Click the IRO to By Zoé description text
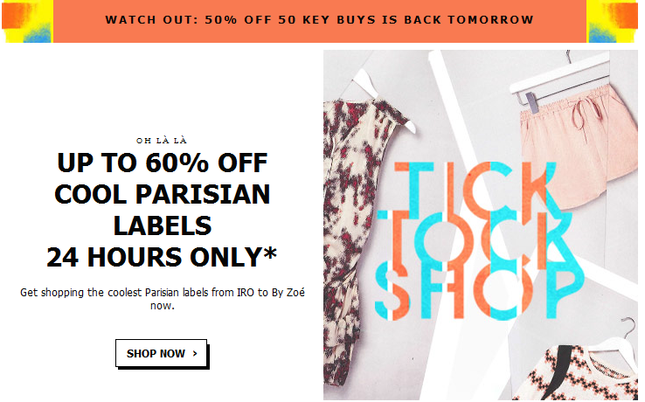This screenshot has width=645, height=402. [163, 299]
